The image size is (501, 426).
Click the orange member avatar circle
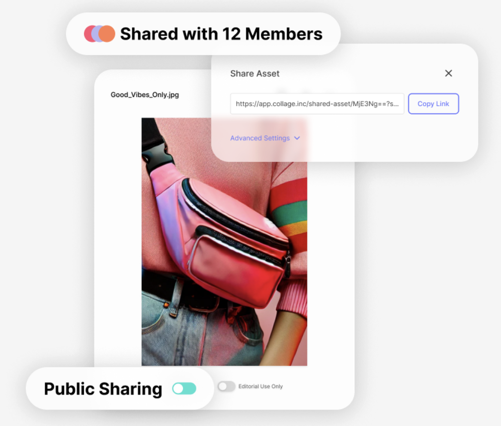click(x=107, y=34)
